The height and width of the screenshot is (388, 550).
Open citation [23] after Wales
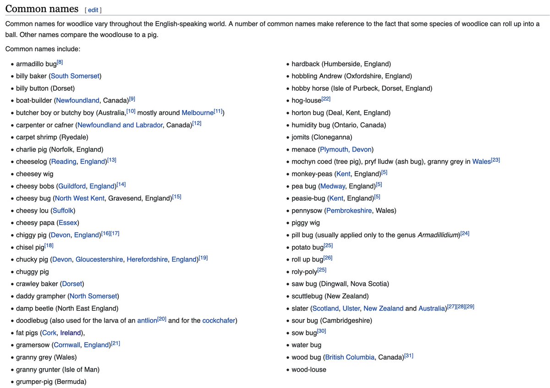point(495,160)
